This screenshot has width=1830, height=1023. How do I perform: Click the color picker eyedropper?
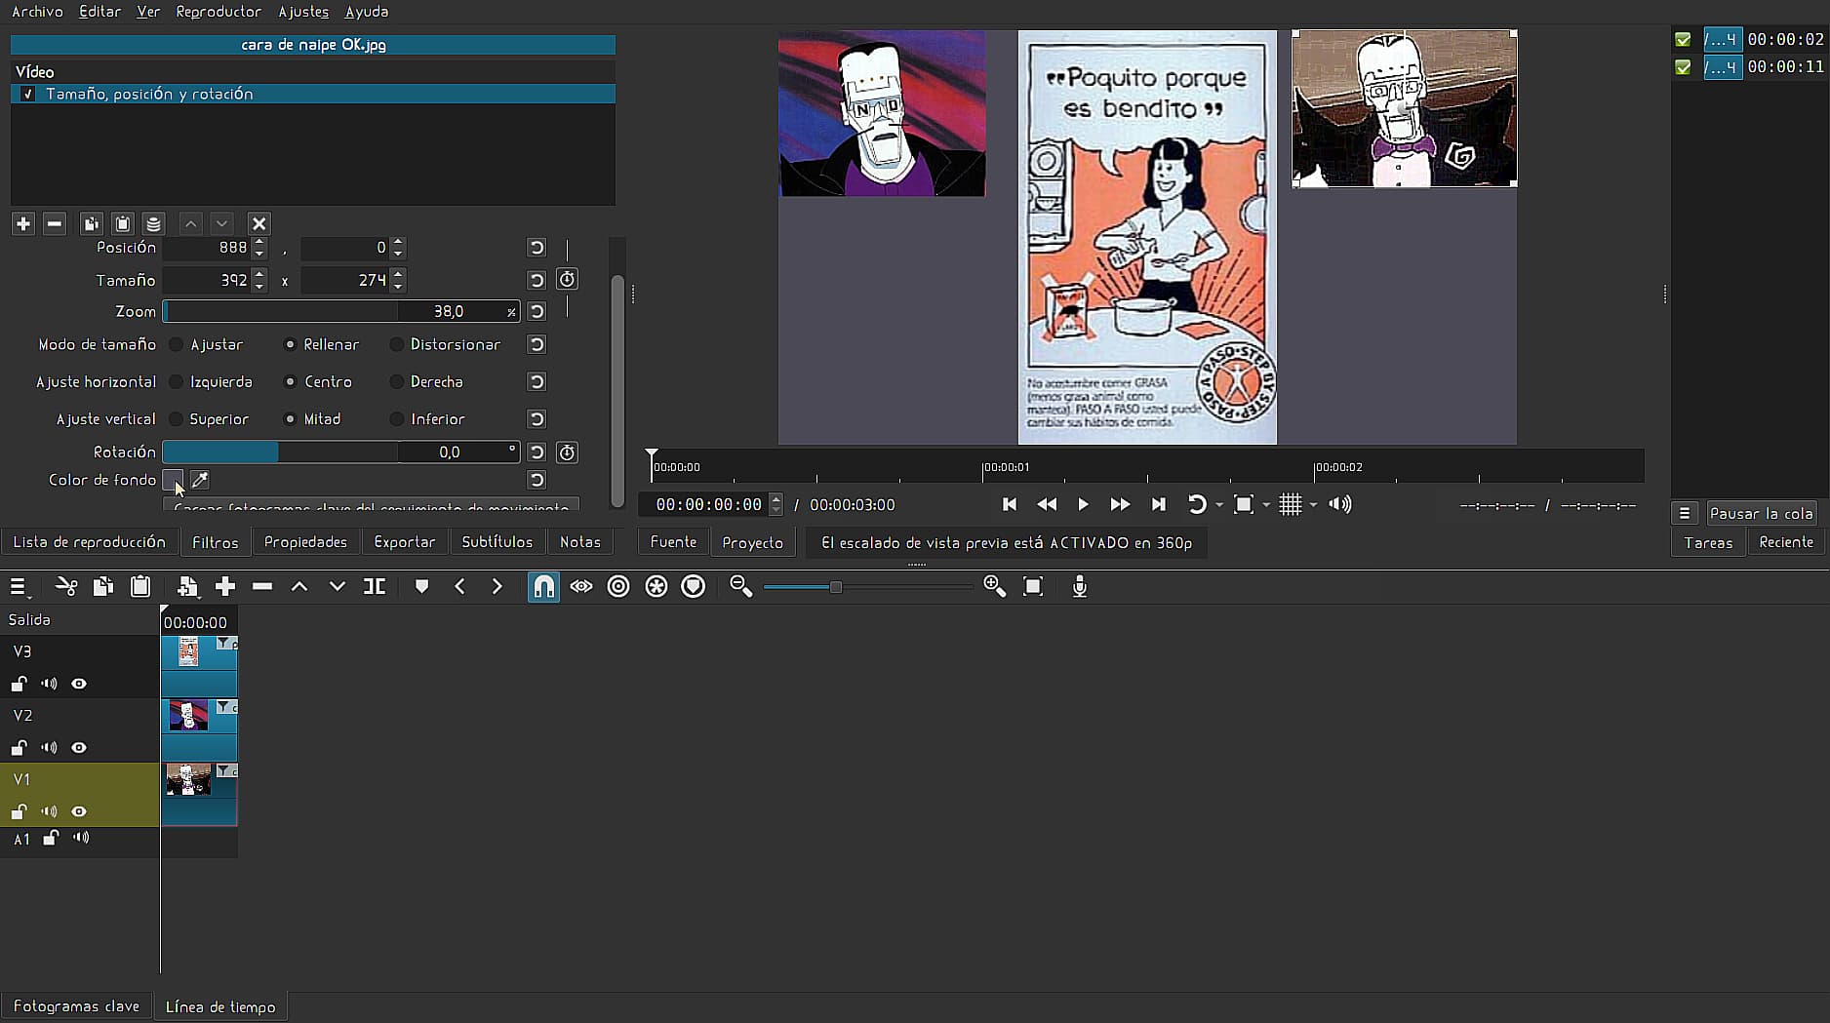(x=200, y=480)
